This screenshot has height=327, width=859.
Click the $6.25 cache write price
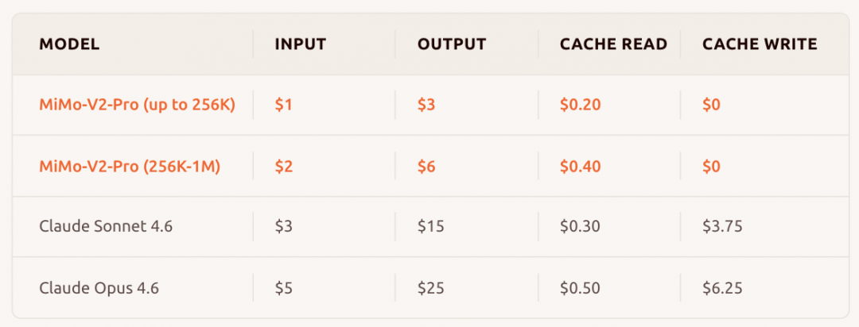click(722, 288)
